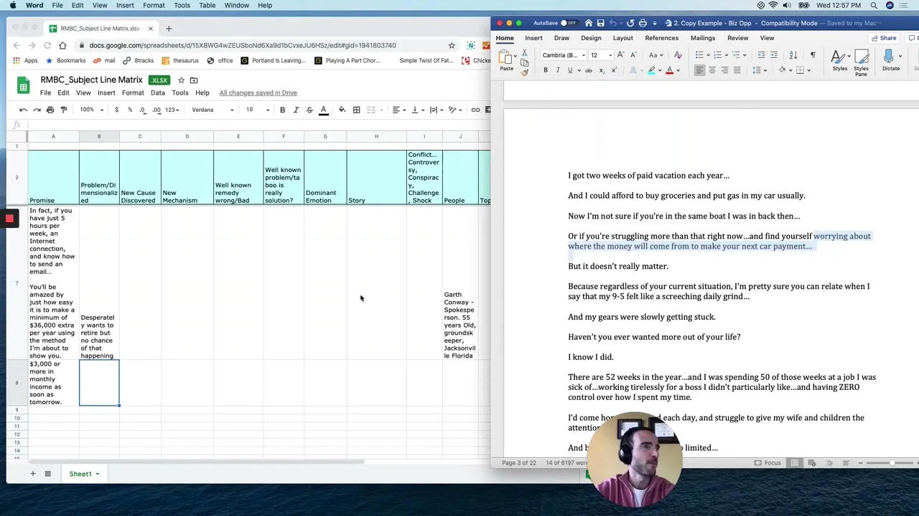Open the 100% zoom dropdown in Sheets
919x516 pixels.
click(x=91, y=110)
